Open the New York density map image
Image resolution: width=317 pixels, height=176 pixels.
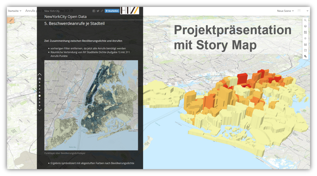pos(91,105)
